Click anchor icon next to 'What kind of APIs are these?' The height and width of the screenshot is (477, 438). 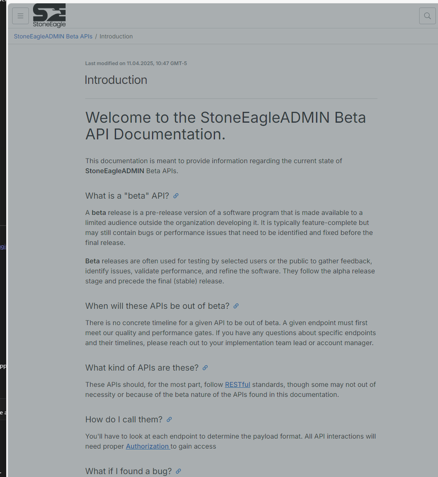pyautogui.click(x=205, y=368)
